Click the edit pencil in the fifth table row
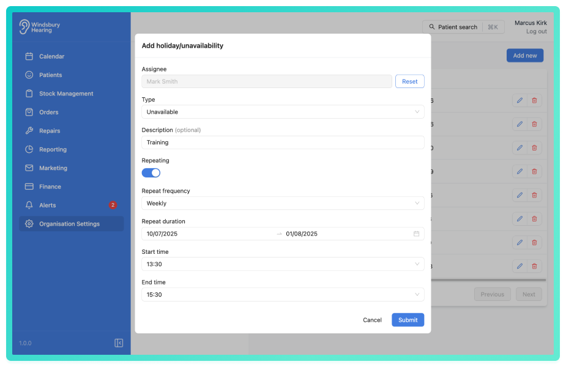Viewport: 566px width, 367px height. click(519, 195)
